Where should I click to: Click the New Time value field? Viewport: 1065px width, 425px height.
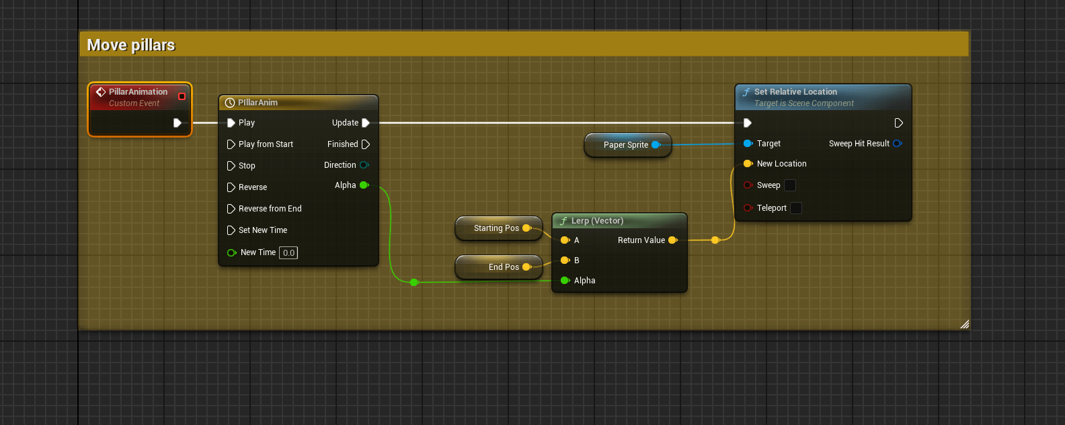click(x=288, y=253)
